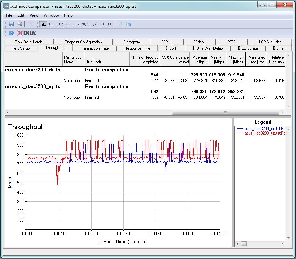Viewport: 296px width, 259px height.
Task: Open the Help menu
Action: 68,15
